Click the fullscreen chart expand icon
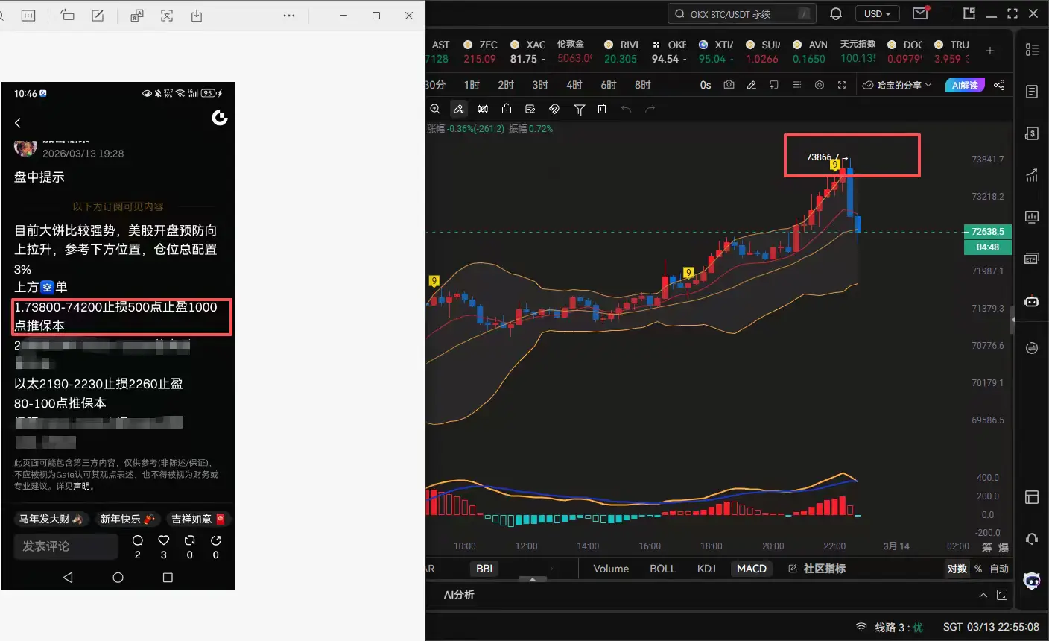Viewport: 1049px width, 641px height. point(842,85)
